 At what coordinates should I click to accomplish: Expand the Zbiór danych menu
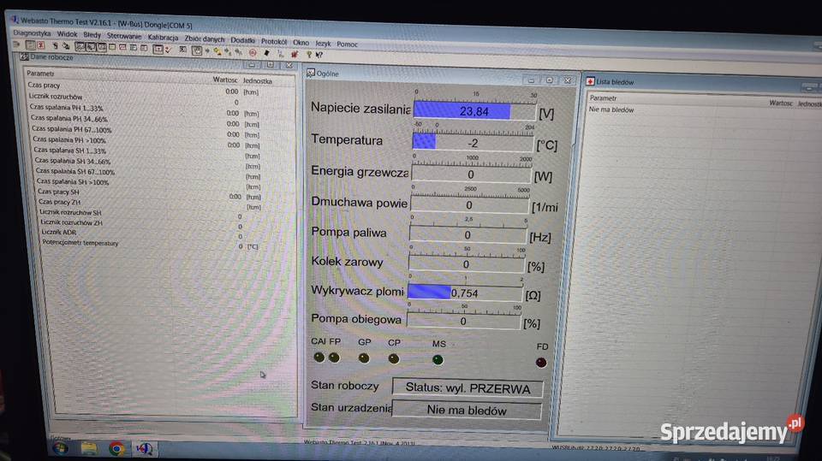(x=204, y=38)
